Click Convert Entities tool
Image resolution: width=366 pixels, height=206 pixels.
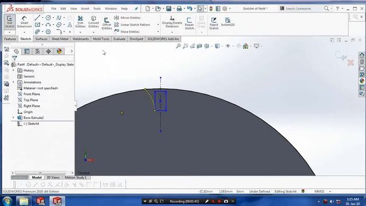94,22
